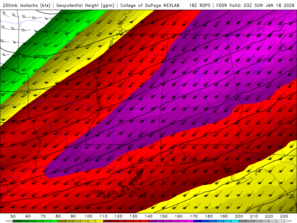
Task: Click the cyan swatch just before 200
Action: 235,221
